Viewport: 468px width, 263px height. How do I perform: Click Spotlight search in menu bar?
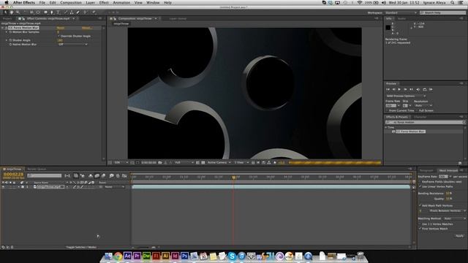[x=453, y=2]
